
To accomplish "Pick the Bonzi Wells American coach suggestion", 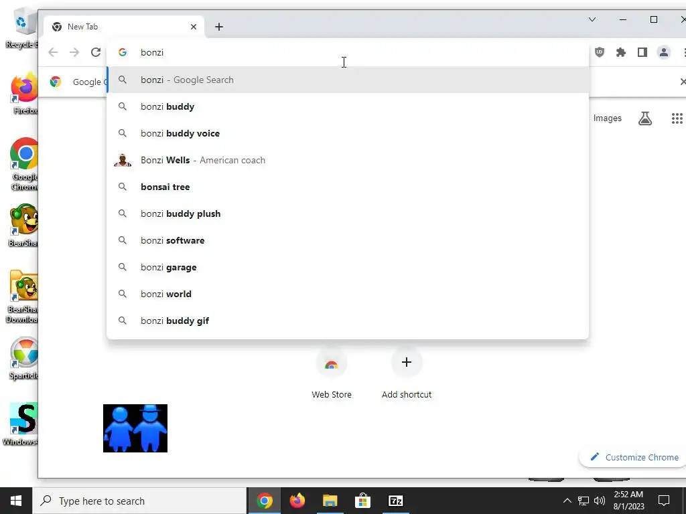I will [x=348, y=160].
